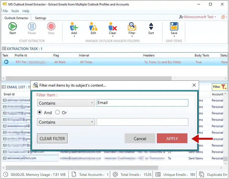Click the All Mails flag cell
229x179 pixels.
pos(60,62)
